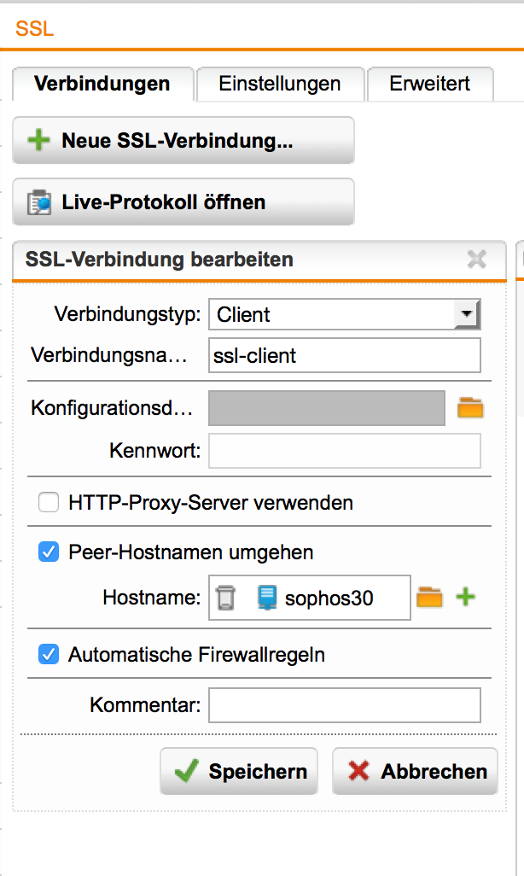Click the green plus icon beside Hostname
This screenshot has width=524, height=876.
point(465,598)
